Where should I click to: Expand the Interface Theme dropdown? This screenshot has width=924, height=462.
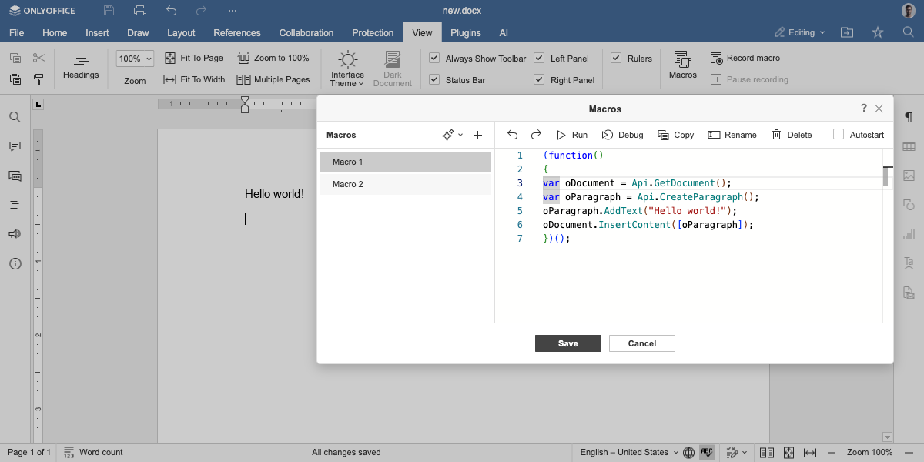tap(347, 83)
